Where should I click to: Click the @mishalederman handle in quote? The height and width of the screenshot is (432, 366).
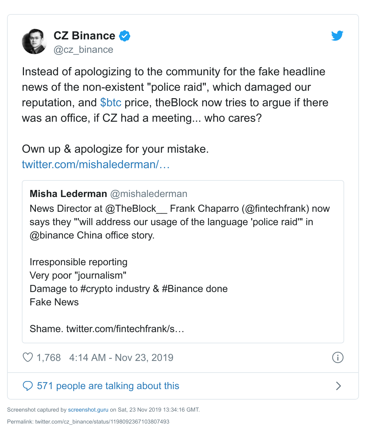pyautogui.click(x=149, y=193)
